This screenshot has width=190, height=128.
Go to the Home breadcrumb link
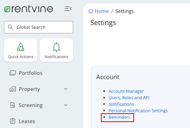click(x=101, y=11)
